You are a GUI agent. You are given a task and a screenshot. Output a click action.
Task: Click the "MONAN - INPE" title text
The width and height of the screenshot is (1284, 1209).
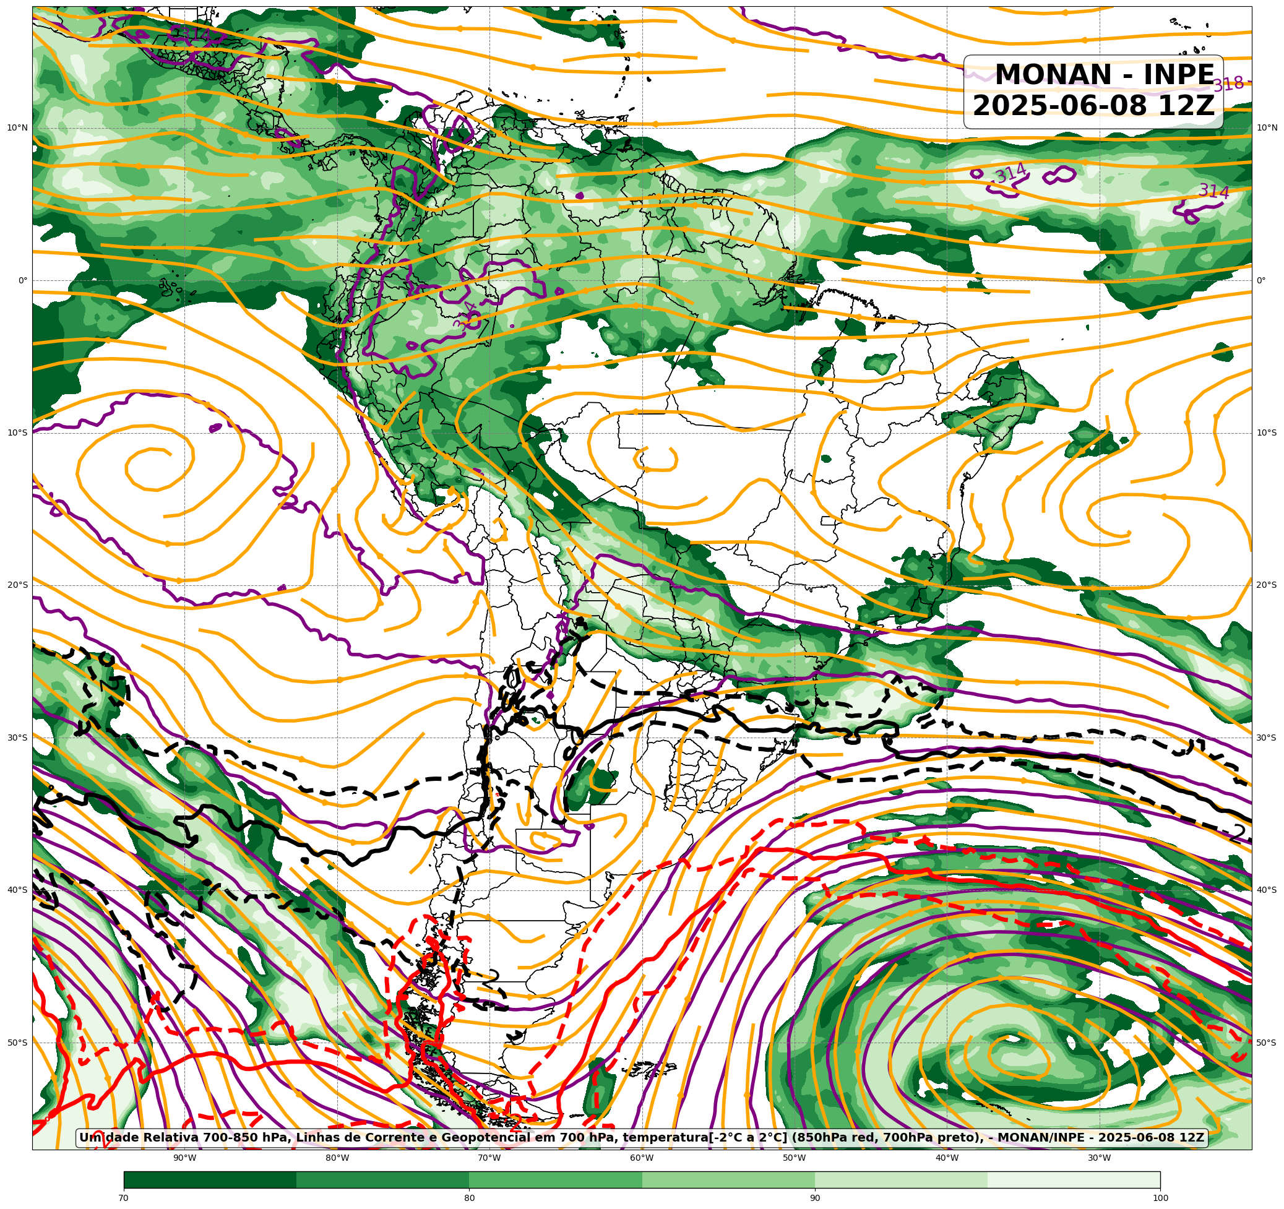coord(1105,75)
